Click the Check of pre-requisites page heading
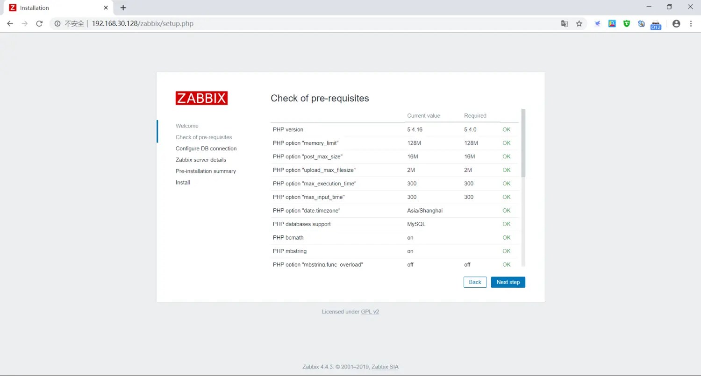The width and height of the screenshot is (701, 376). [x=320, y=98]
